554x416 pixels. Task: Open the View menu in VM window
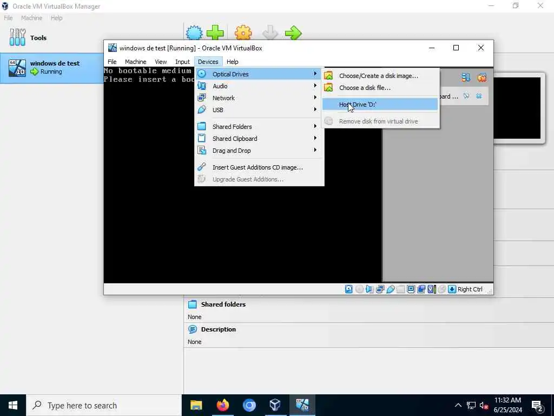pos(161,62)
